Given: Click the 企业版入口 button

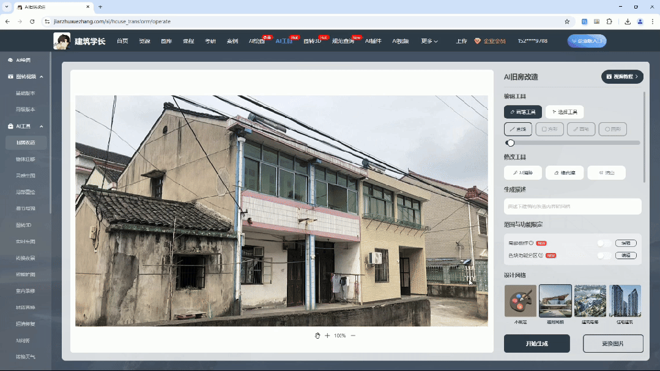Looking at the screenshot, I should pyautogui.click(x=587, y=41).
